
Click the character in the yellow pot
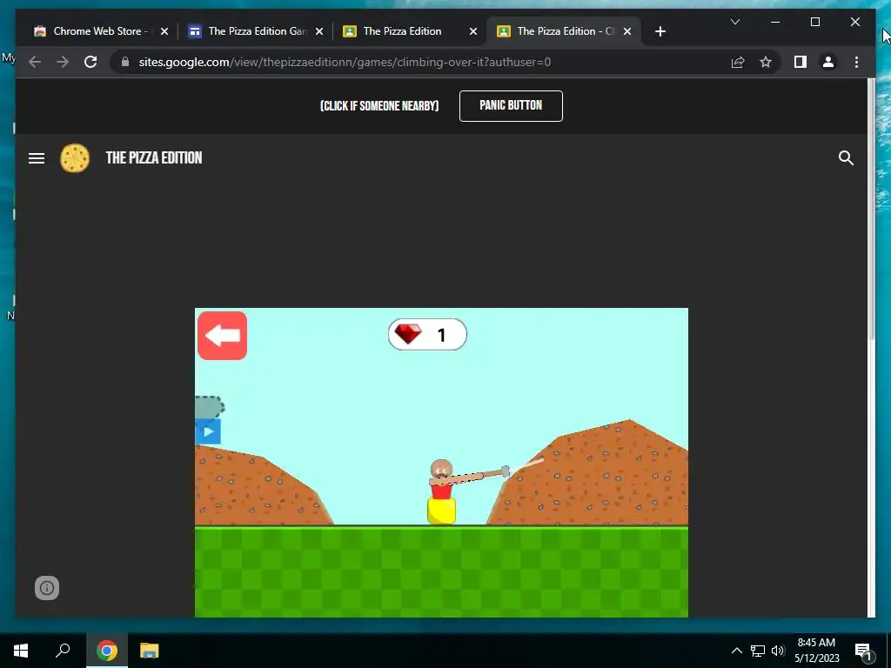441,491
